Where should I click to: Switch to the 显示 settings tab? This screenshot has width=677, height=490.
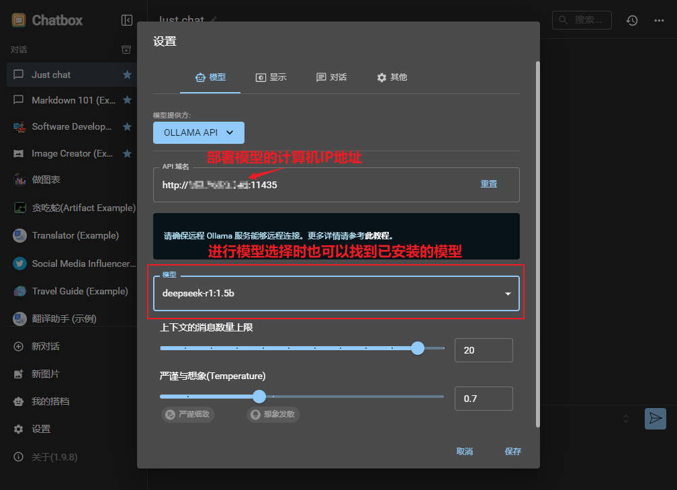point(271,77)
